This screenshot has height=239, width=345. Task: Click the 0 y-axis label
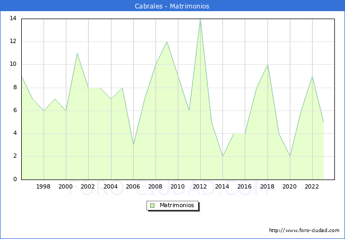pos(15,179)
